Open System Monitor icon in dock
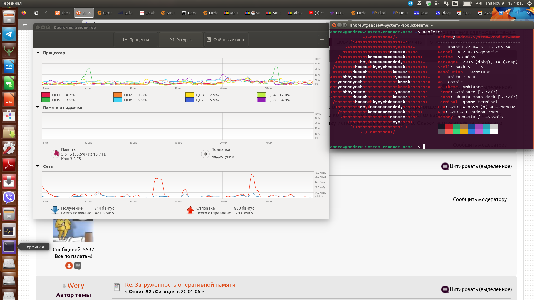 (9, 231)
